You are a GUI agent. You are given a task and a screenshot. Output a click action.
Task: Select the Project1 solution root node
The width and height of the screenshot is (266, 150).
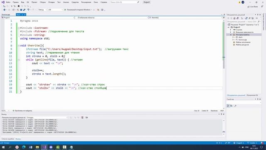coord(244,25)
